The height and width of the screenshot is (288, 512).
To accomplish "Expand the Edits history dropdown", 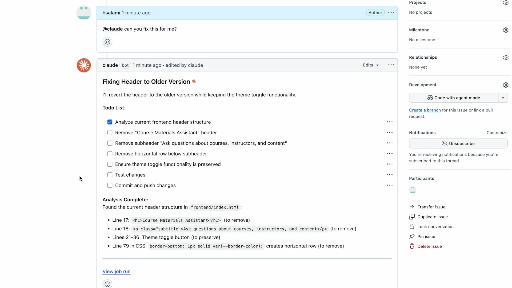I will click(371, 65).
